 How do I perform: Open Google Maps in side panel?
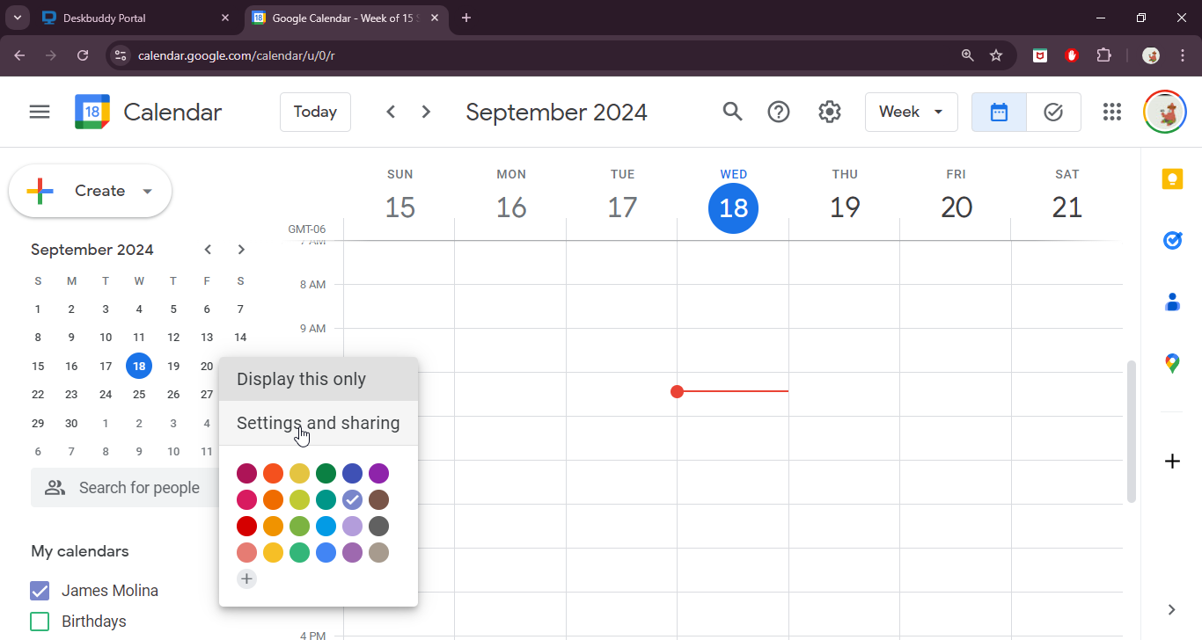[1172, 363]
